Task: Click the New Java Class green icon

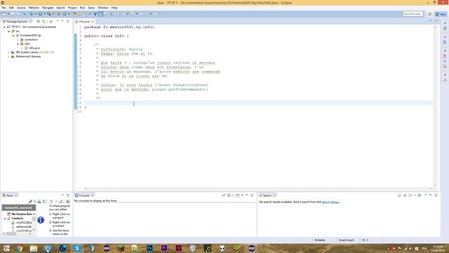Action: (65, 14)
